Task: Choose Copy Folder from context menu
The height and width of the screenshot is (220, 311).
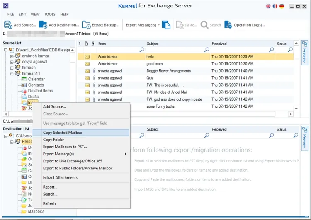Action: point(81,140)
